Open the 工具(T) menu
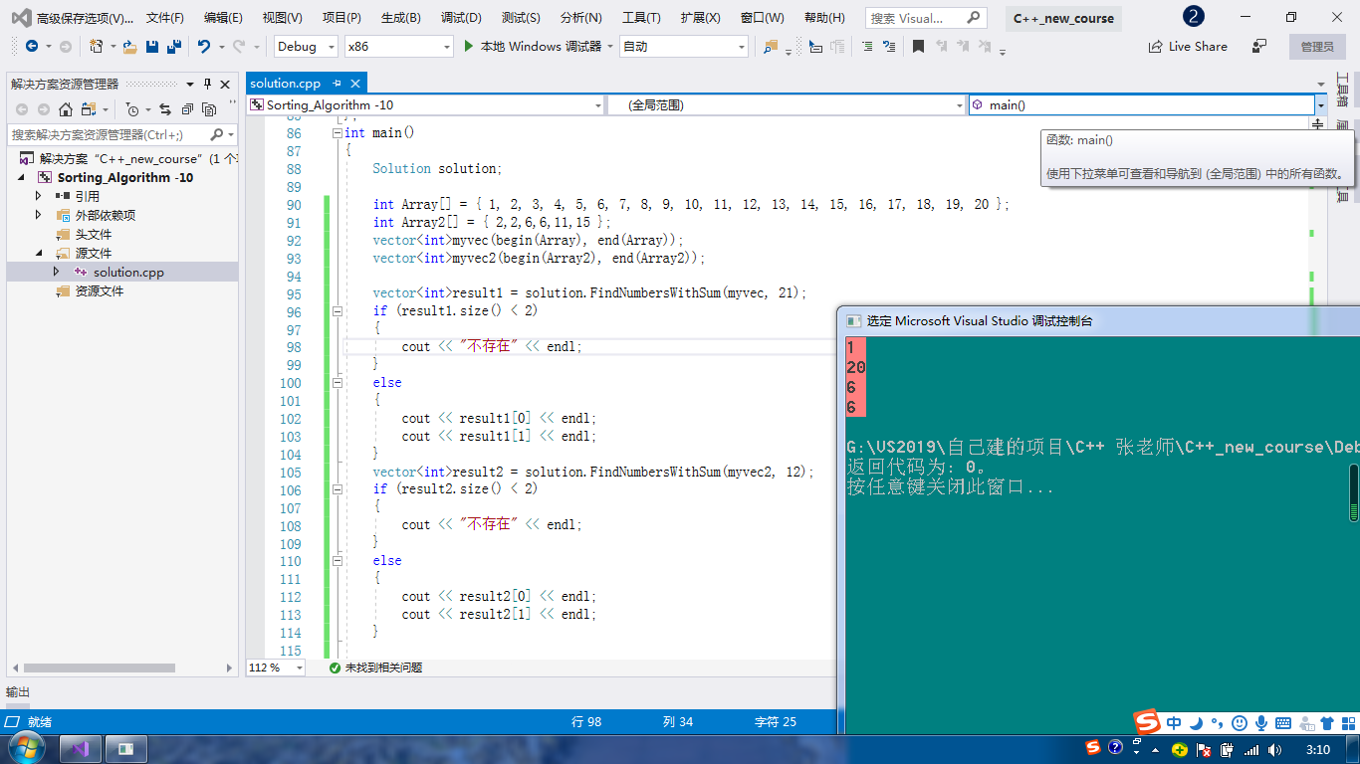 [x=641, y=18]
